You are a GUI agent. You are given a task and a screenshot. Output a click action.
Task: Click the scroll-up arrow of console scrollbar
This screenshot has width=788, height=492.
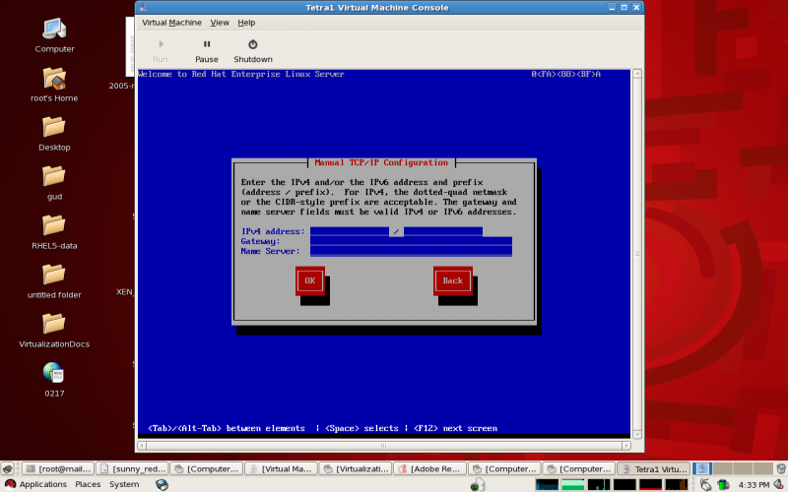(x=637, y=74)
